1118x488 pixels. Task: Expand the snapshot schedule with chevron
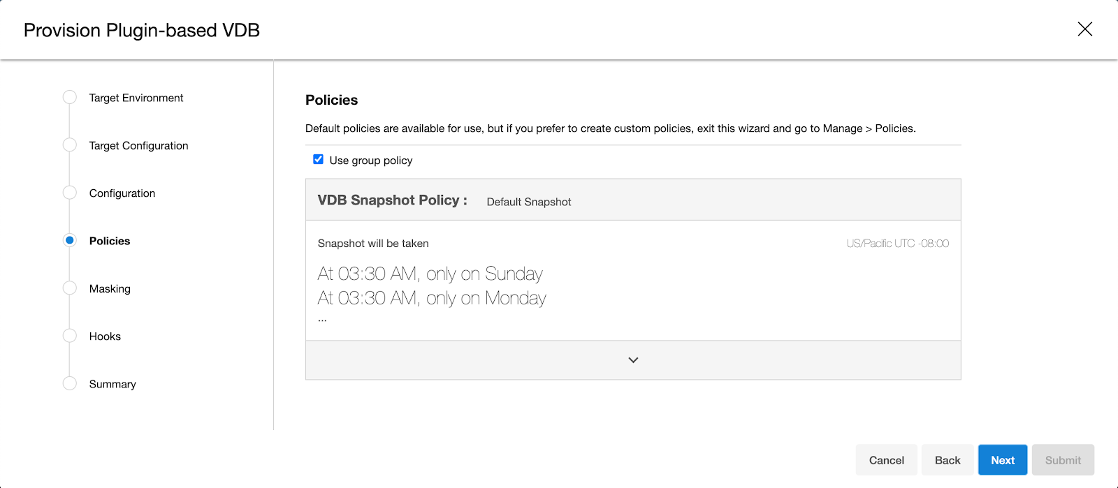(633, 360)
